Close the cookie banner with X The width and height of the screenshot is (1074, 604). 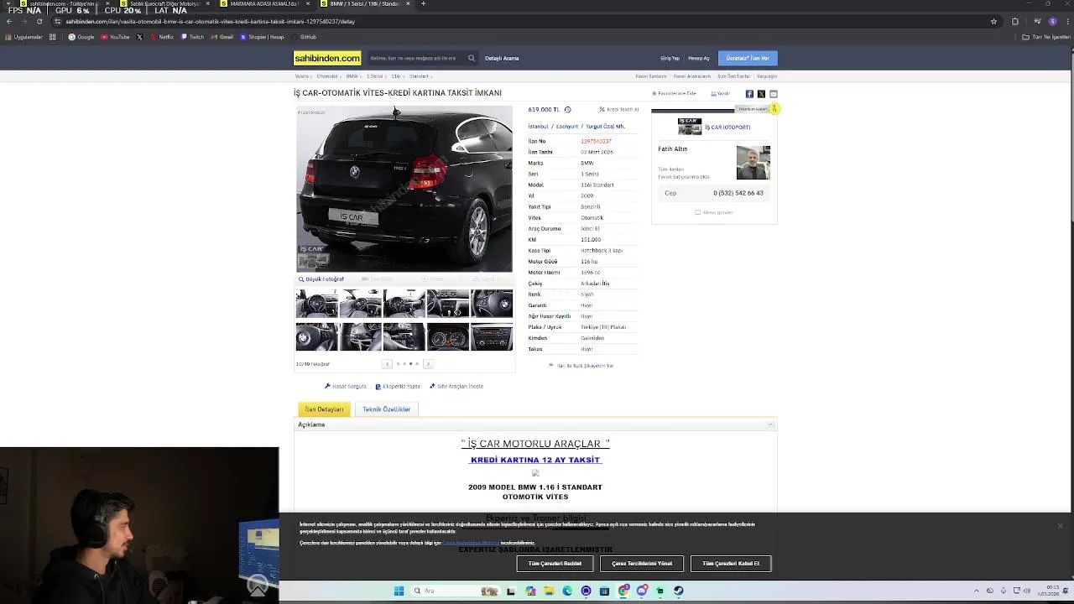pos(1060,526)
